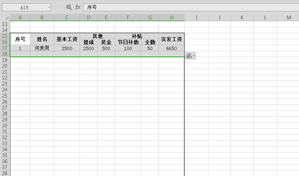Image resolution: width=299 pixels, height=176 pixels.
Task: Expand the name box dropdown arrow
Action: (49, 8)
